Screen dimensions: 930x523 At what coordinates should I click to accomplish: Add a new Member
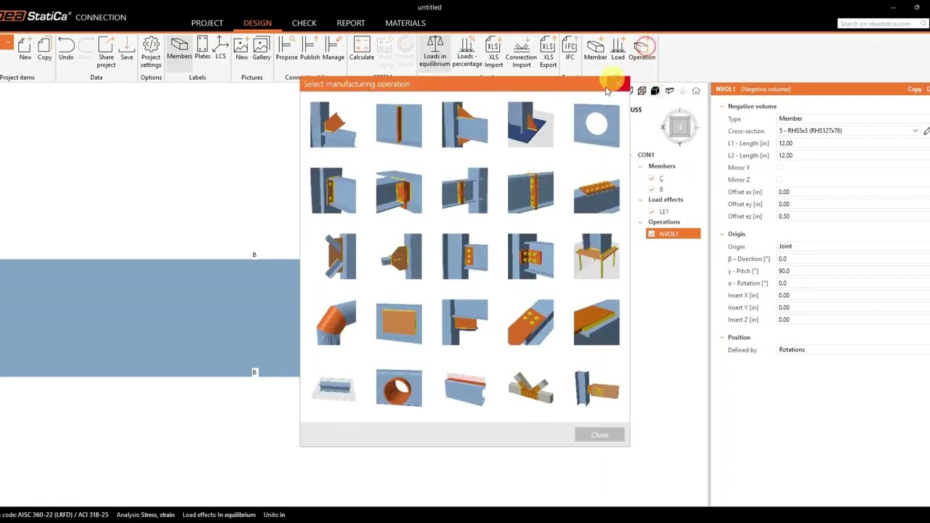pos(595,49)
